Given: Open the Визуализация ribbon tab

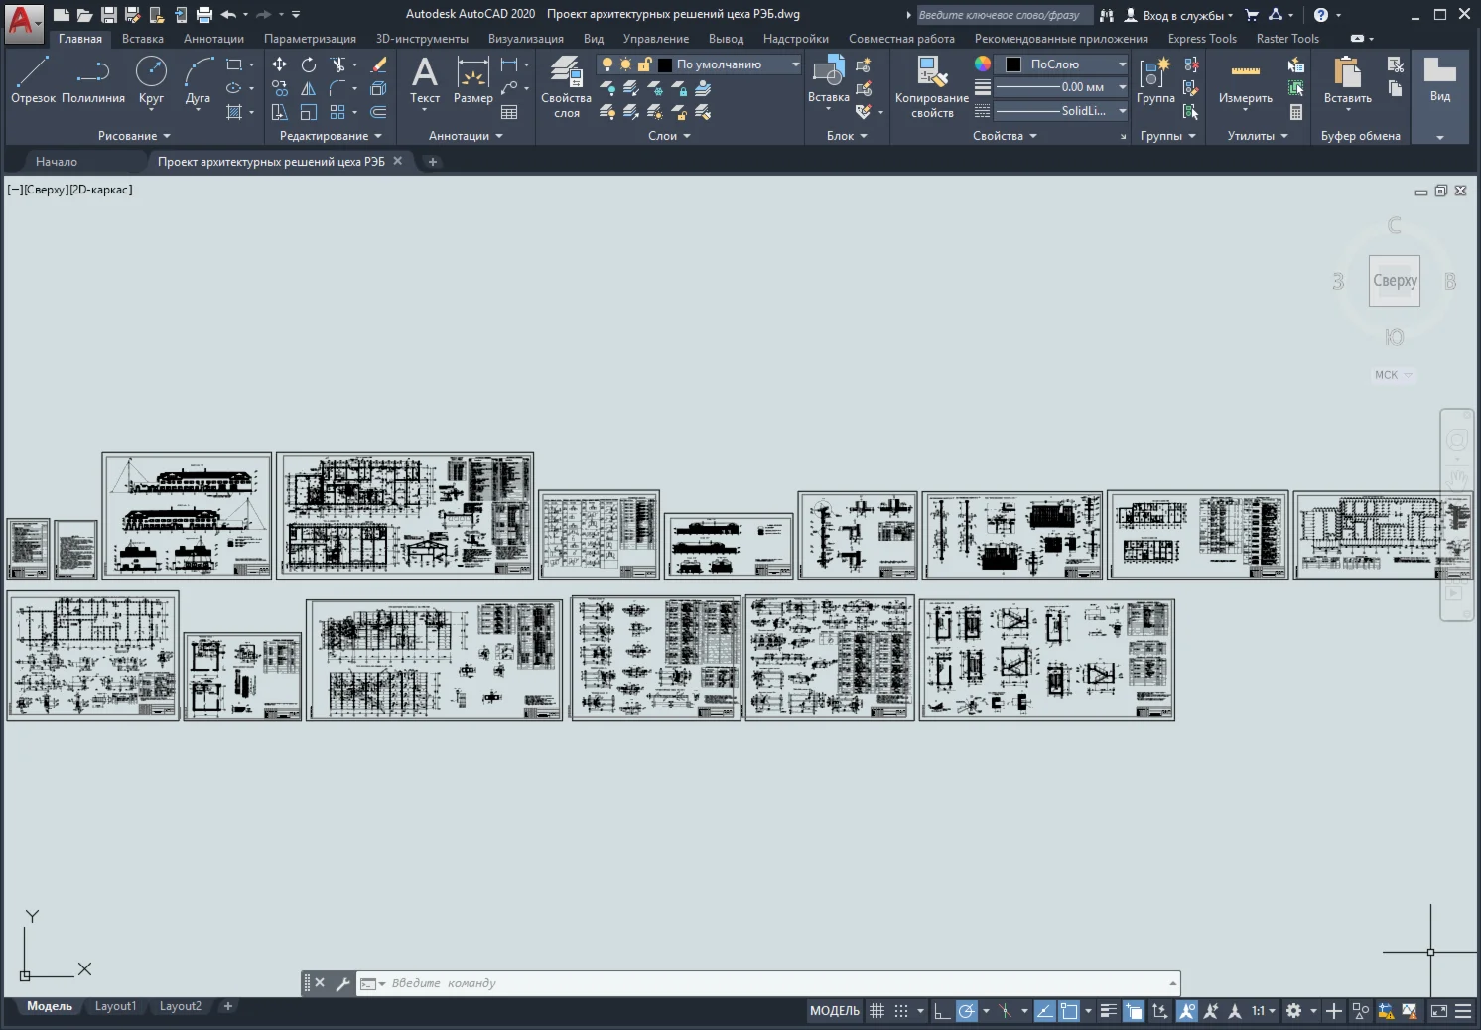Looking at the screenshot, I should pos(526,39).
